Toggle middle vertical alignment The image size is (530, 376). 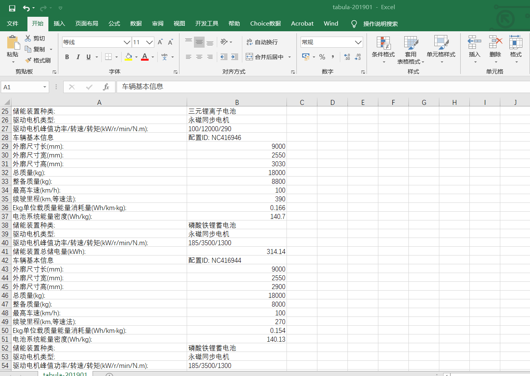[199, 42]
